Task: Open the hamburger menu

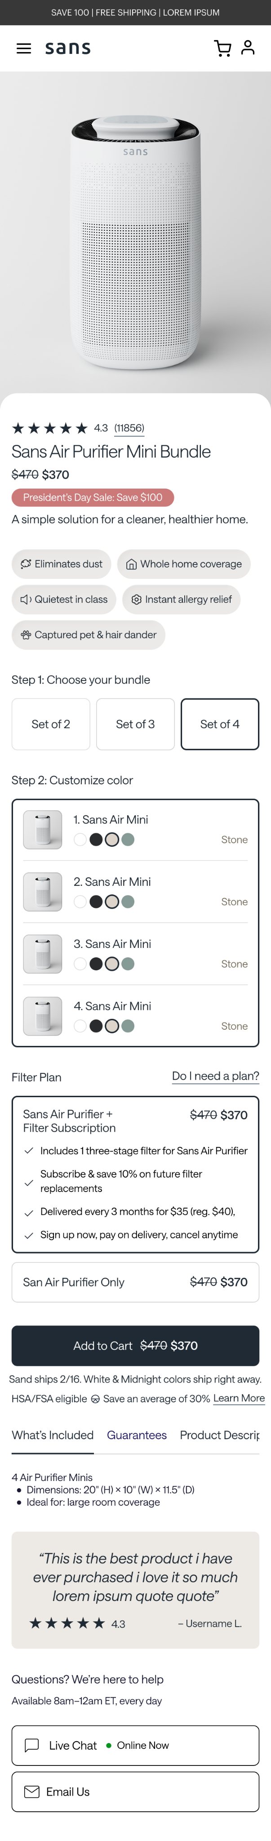Action: coord(24,49)
